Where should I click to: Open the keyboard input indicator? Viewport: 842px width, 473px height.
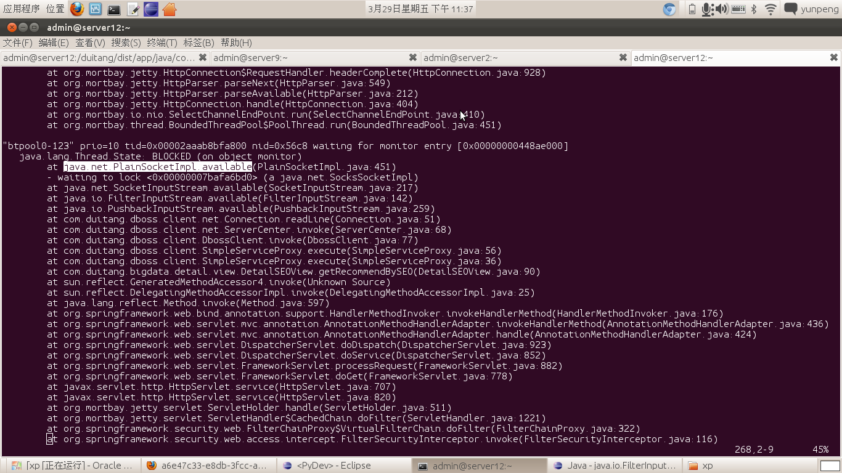point(738,9)
